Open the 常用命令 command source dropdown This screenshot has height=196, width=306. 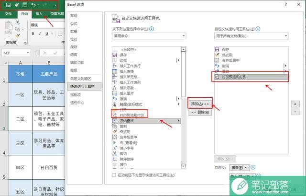(149, 36)
